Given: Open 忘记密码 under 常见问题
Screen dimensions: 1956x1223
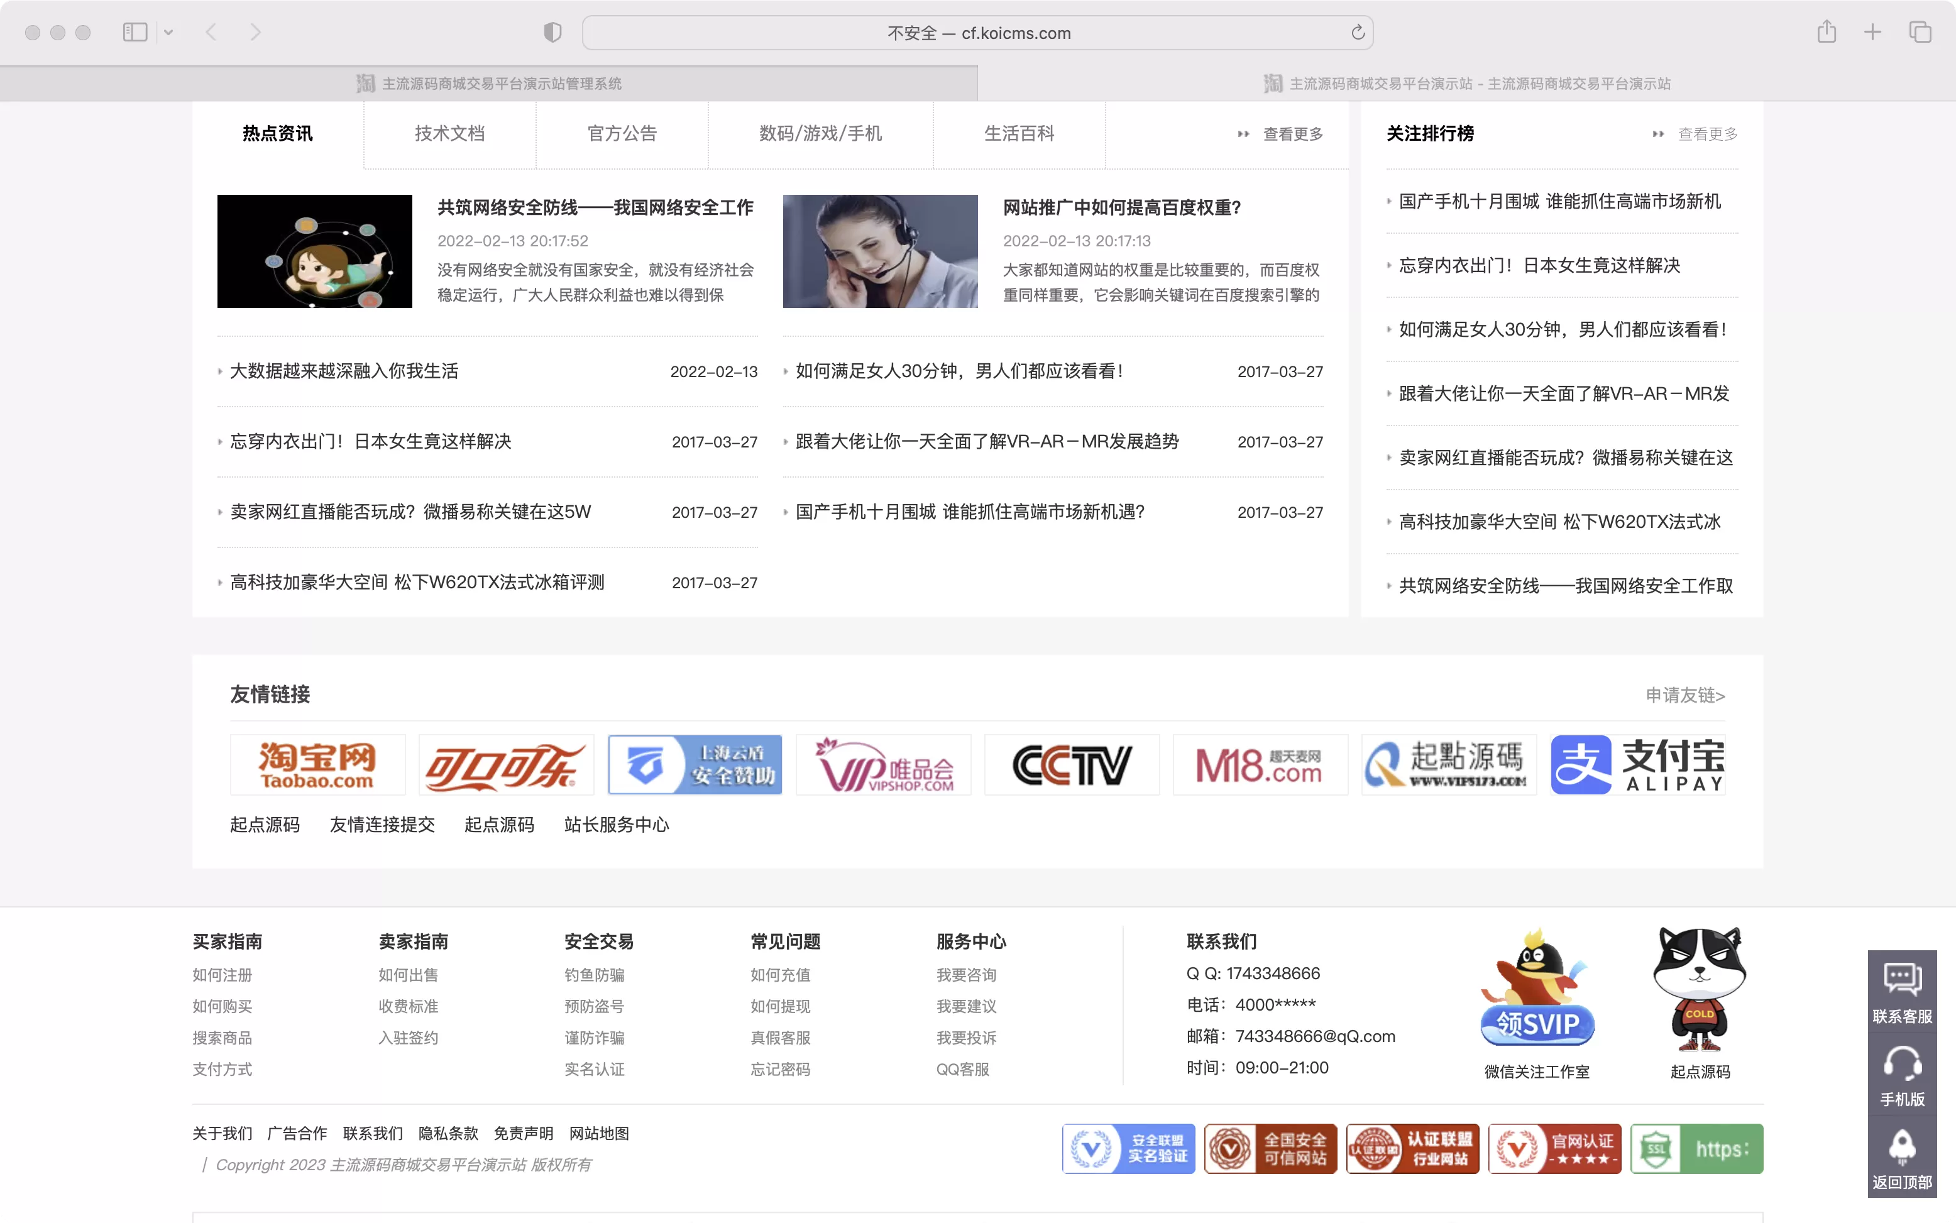Looking at the screenshot, I should click(x=781, y=1070).
